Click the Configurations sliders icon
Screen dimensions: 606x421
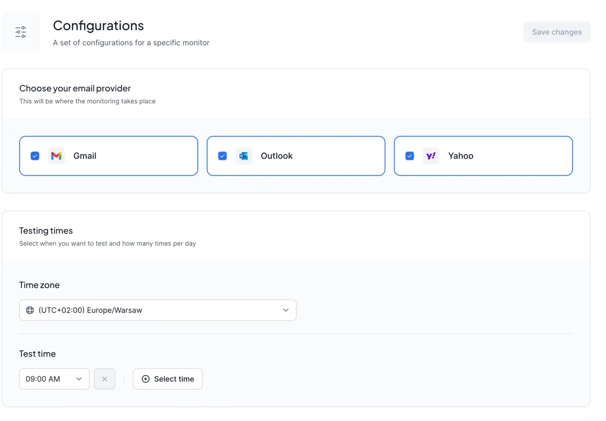tap(21, 32)
